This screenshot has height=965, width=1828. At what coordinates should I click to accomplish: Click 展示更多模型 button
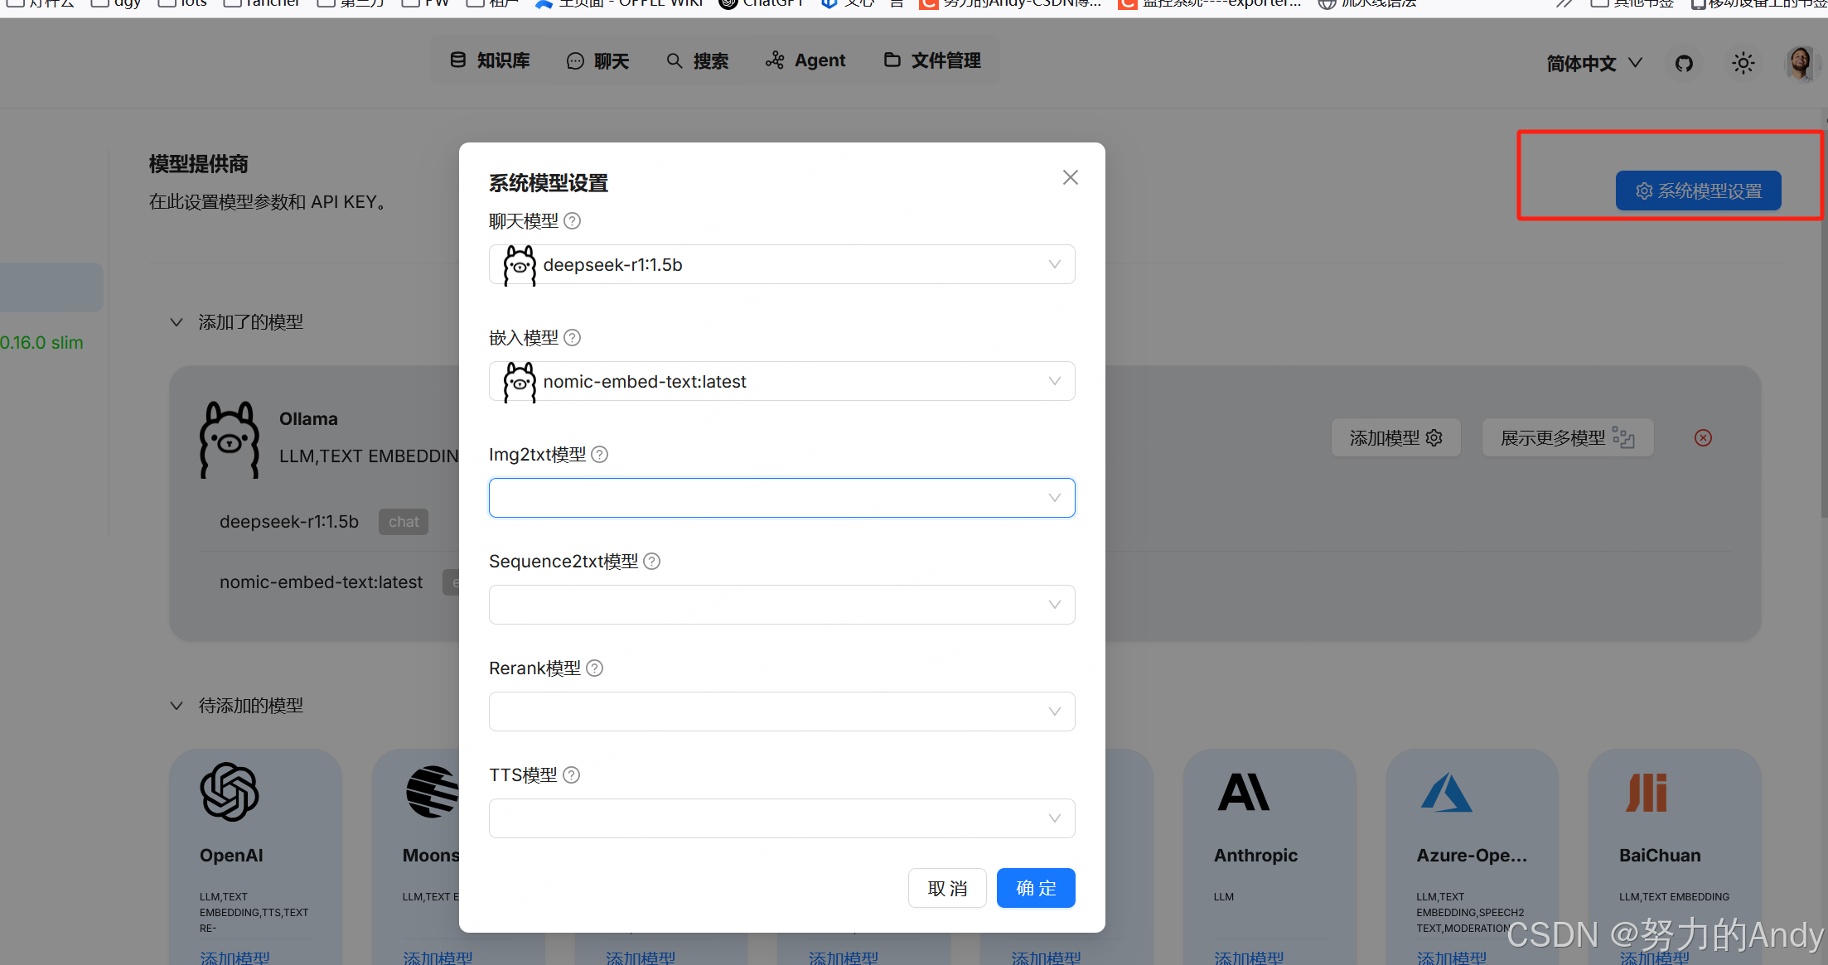(1567, 438)
